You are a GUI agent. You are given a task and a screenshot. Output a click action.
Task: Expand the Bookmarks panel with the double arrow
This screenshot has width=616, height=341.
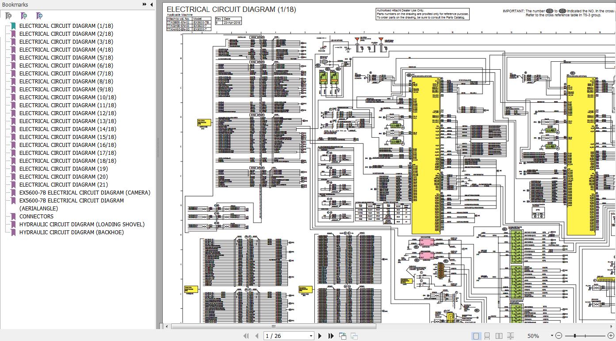click(145, 4)
